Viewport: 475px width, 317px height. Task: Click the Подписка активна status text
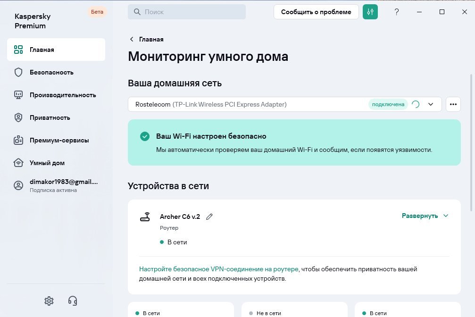(x=53, y=190)
